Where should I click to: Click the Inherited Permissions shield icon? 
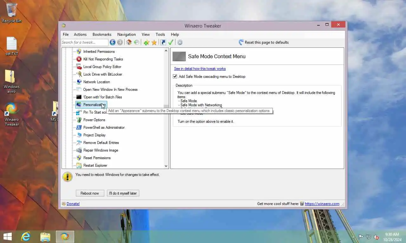coord(79,52)
